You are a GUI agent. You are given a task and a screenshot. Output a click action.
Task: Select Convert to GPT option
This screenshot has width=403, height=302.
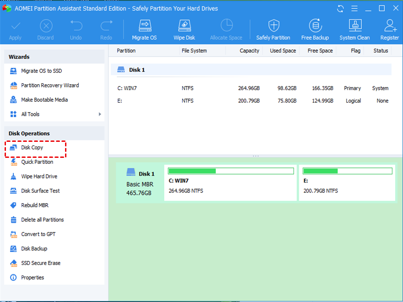pos(38,234)
